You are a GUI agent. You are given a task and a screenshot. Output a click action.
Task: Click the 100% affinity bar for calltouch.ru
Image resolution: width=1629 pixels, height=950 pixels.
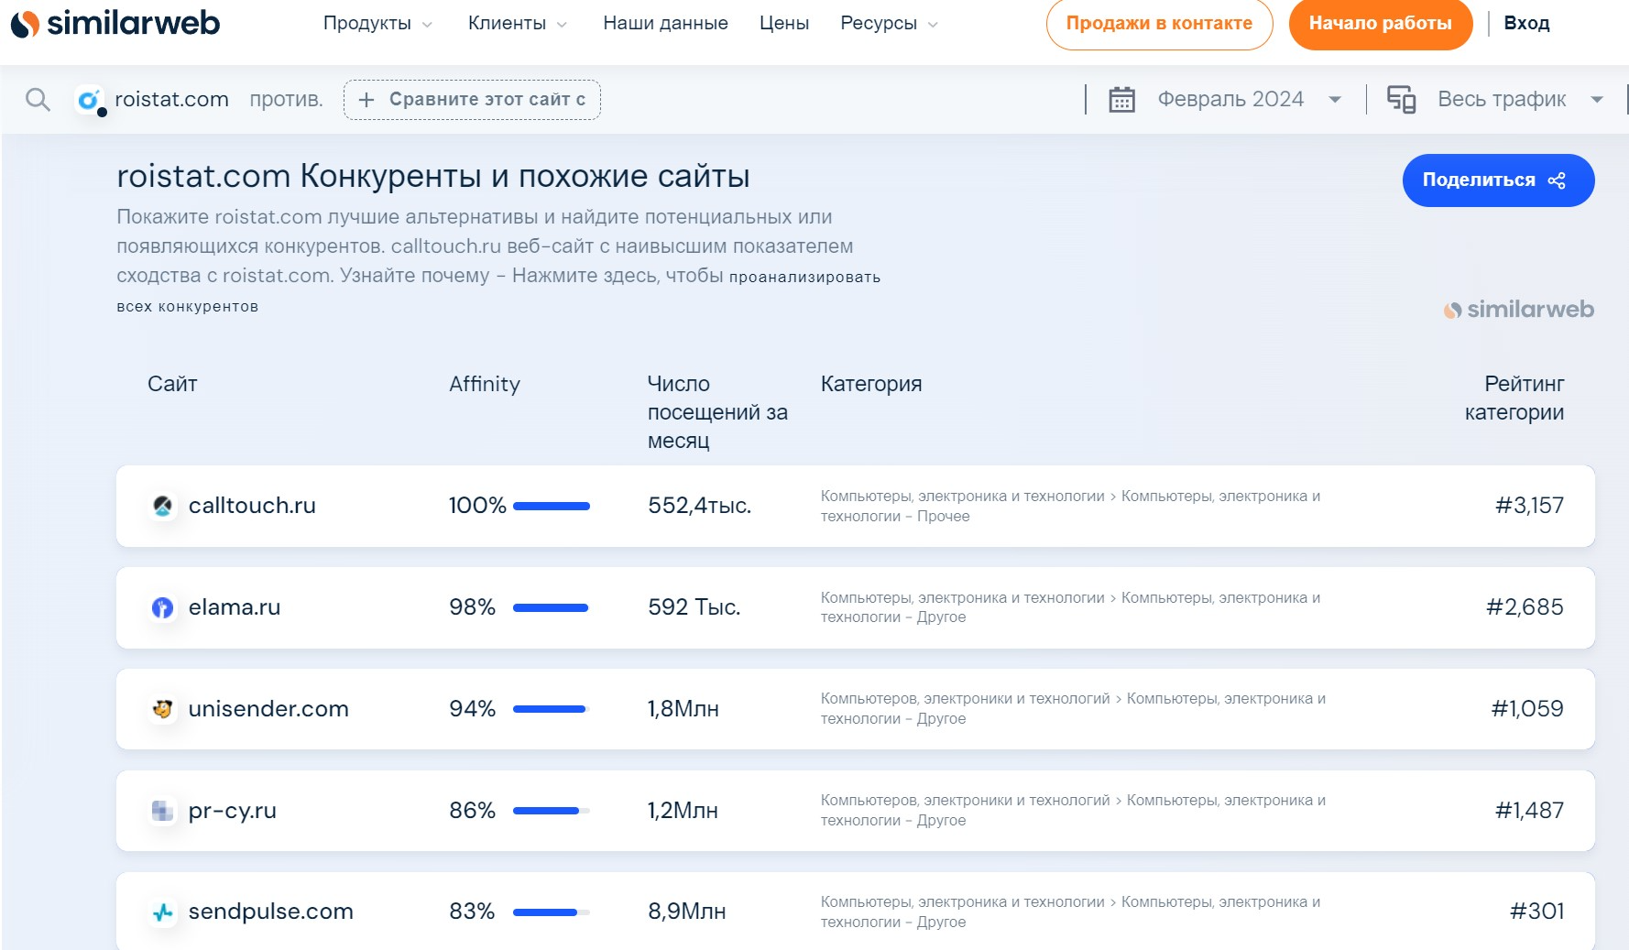(x=552, y=506)
